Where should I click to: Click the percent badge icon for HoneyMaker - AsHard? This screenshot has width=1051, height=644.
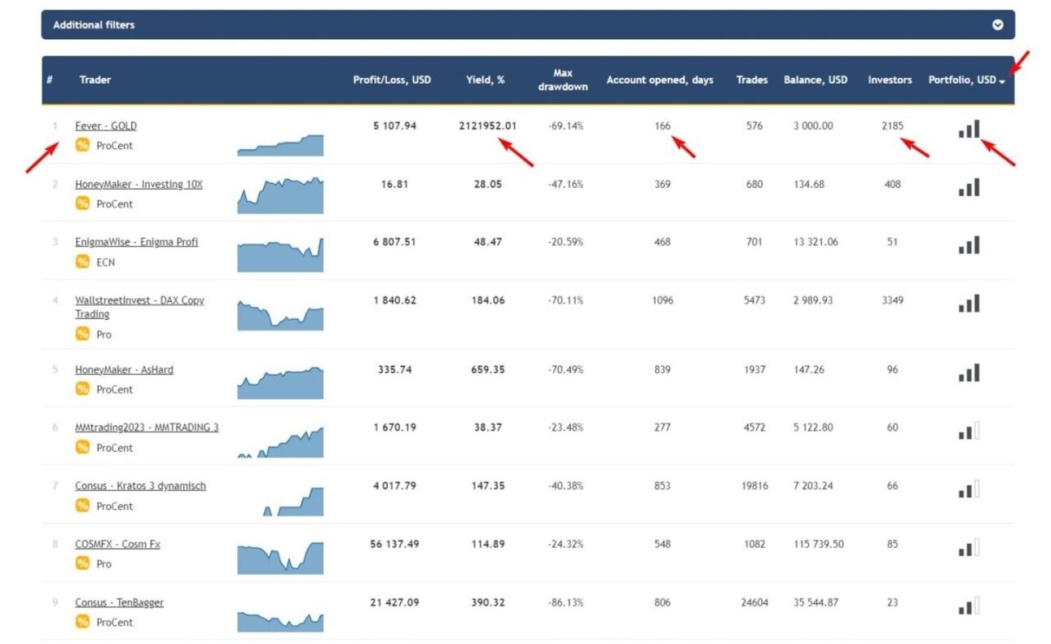pyautogui.click(x=82, y=389)
